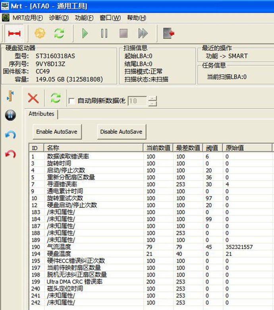Pause the scan using the pause icon
This screenshot has height=310, width=274.
[x=104, y=33]
